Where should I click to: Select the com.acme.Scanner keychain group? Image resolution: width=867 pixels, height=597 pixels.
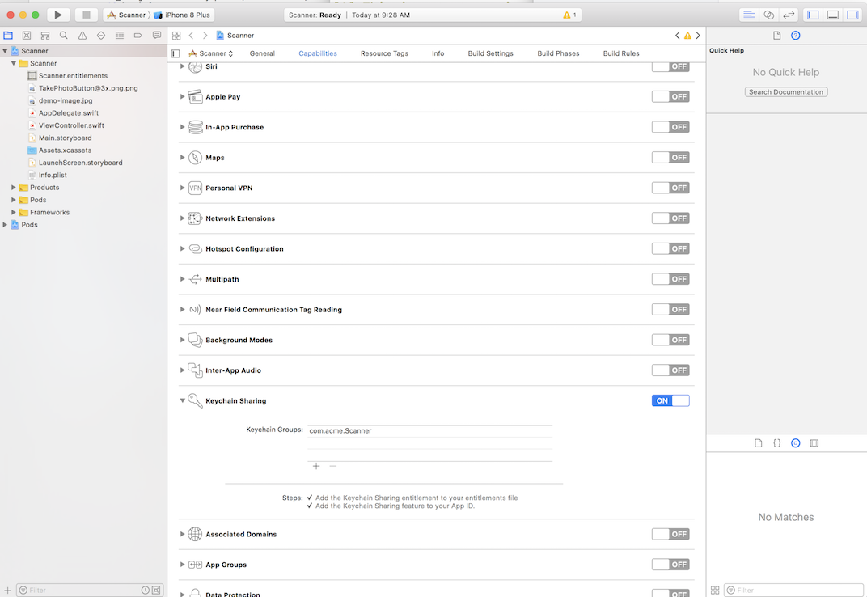coord(429,431)
